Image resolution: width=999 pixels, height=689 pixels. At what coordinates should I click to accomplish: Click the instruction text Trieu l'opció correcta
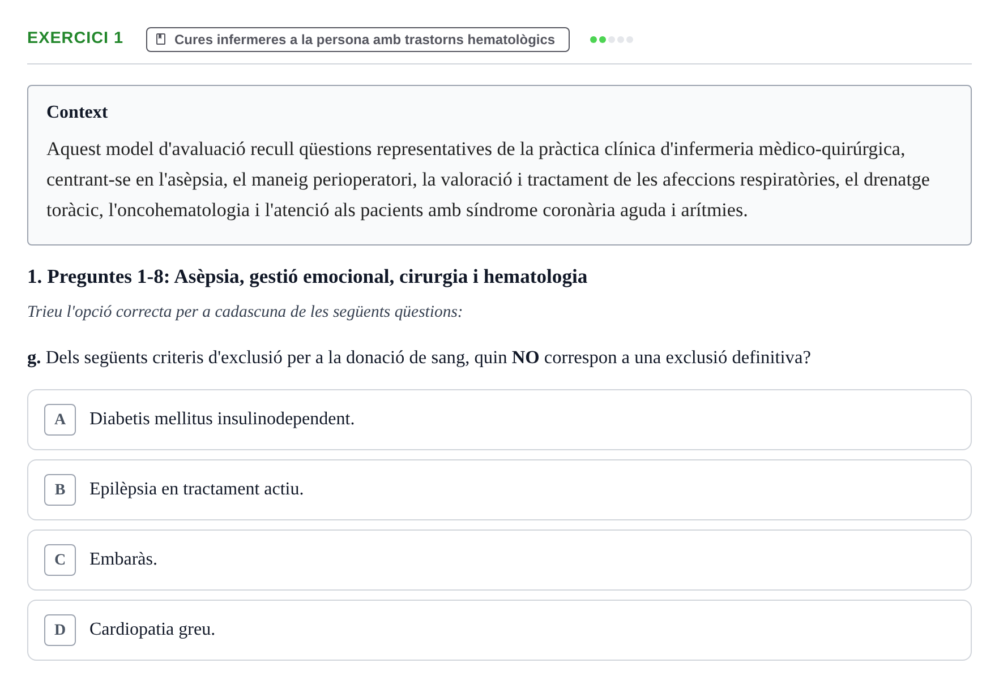(245, 312)
